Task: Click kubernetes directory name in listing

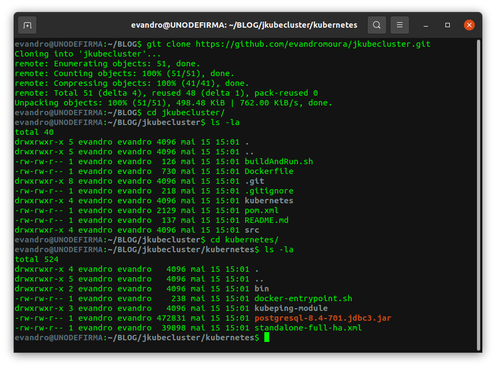Action: pos(269,201)
